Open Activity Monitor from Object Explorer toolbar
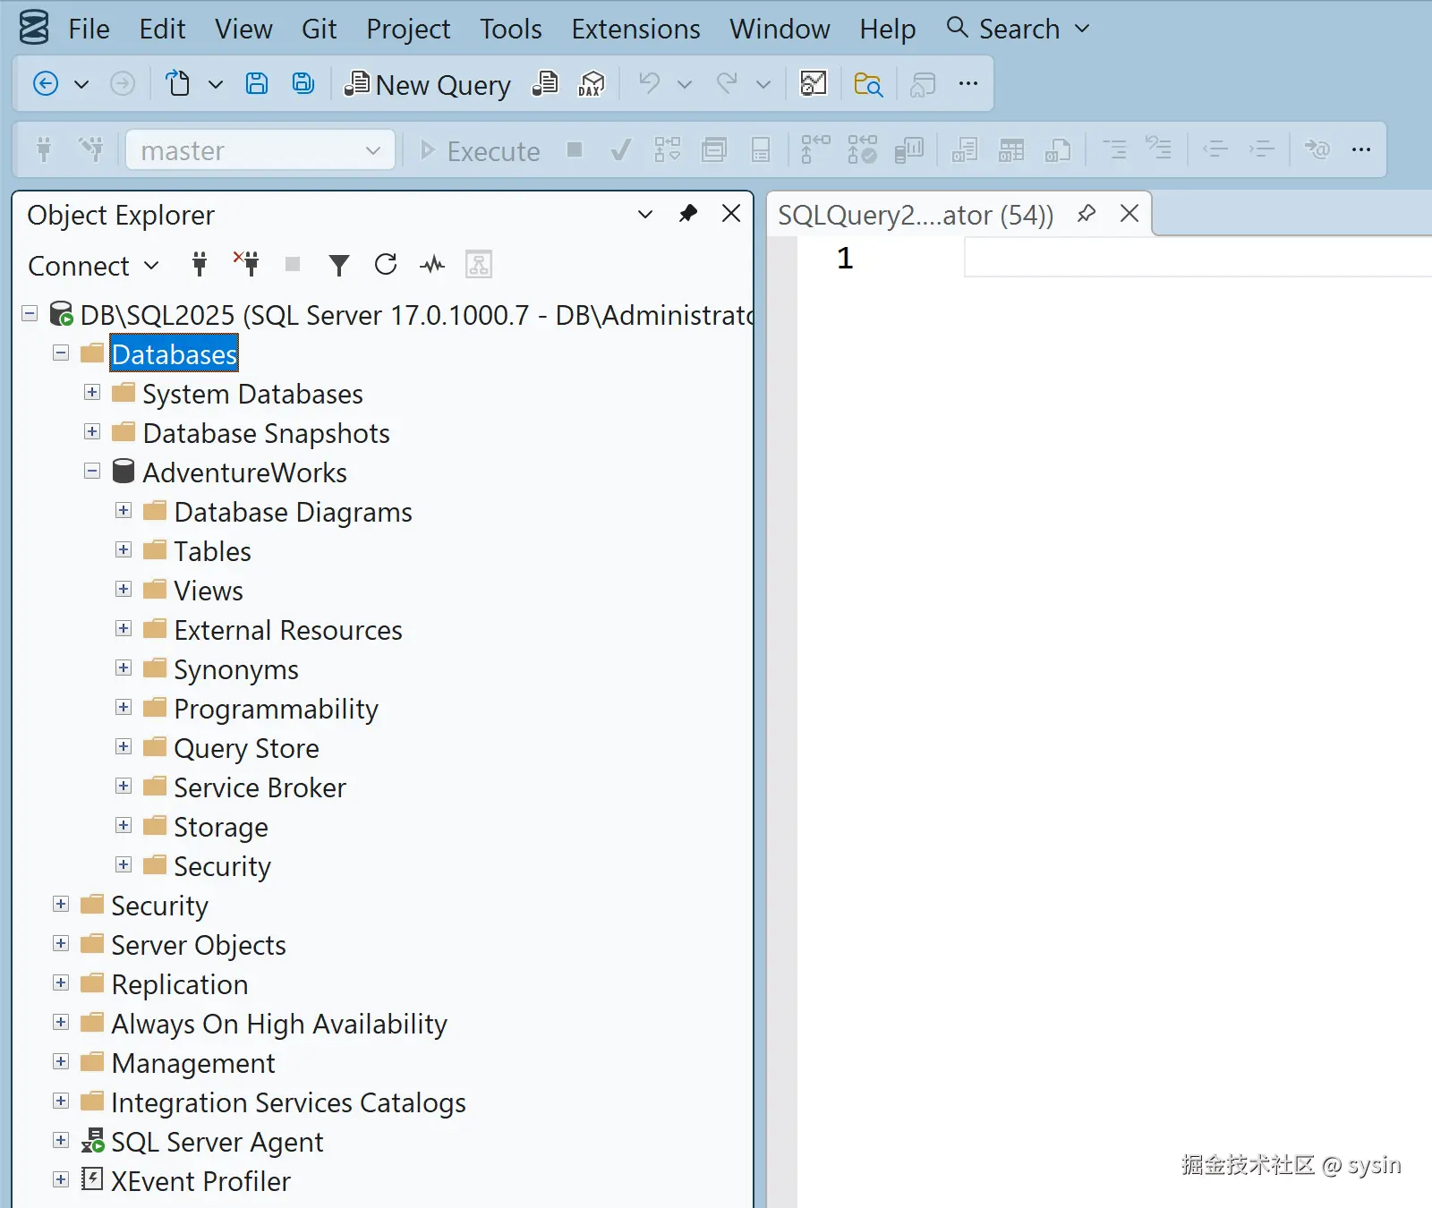The width and height of the screenshot is (1432, 1208). [x=432, y=264]
